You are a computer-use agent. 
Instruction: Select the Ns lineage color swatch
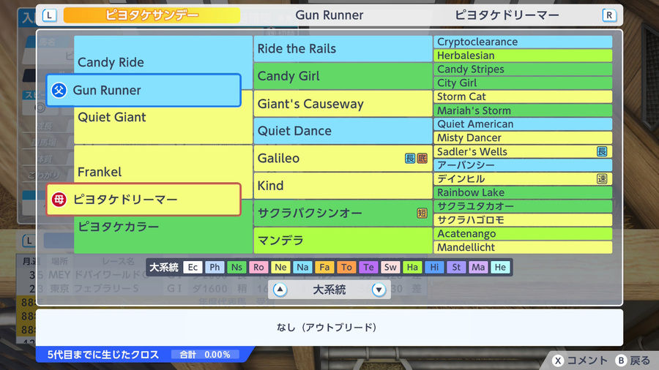tap(237, 267)
